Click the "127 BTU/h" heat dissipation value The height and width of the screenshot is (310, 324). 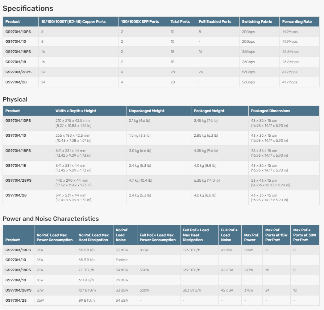[87, 290]
